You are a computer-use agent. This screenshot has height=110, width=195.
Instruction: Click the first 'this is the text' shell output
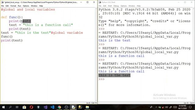[115, 40]
